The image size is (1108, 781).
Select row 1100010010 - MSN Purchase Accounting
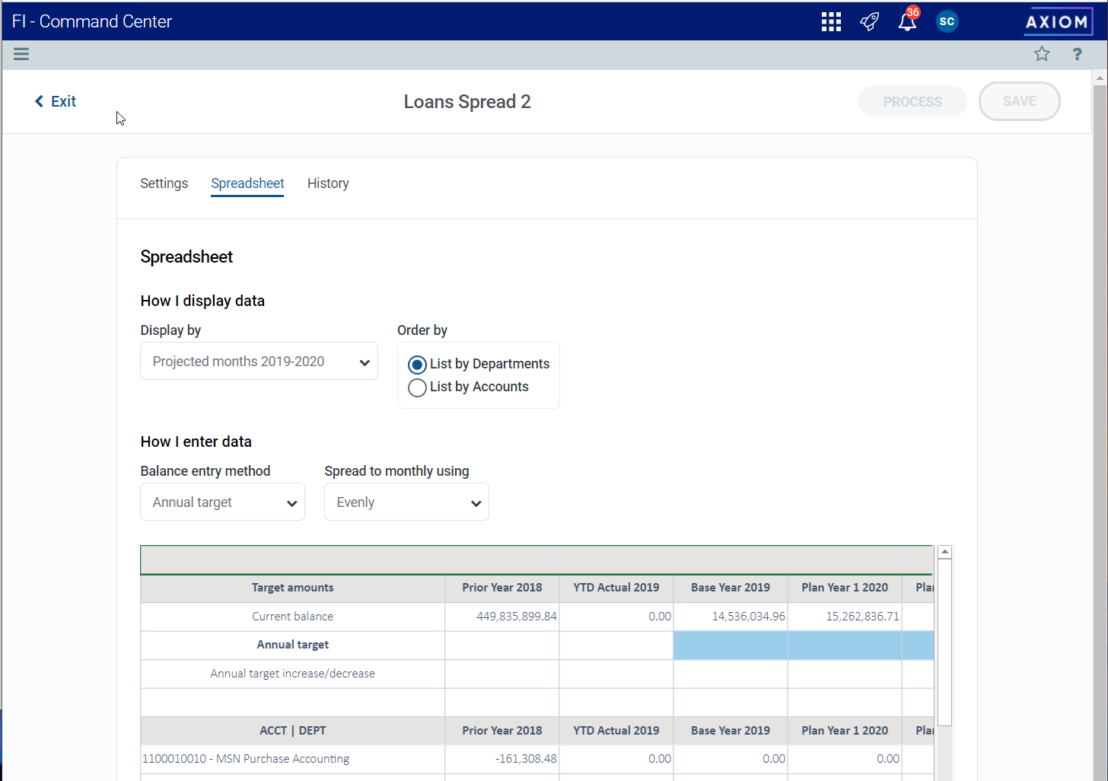pos(293,759)
